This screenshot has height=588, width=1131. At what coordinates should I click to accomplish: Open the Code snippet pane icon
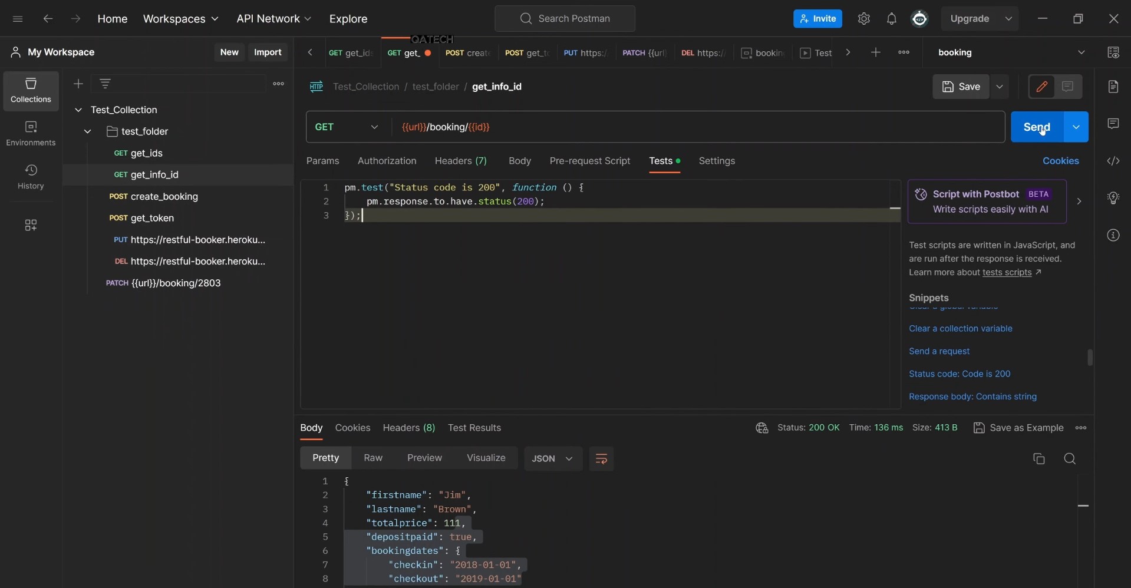[1113, 161]
